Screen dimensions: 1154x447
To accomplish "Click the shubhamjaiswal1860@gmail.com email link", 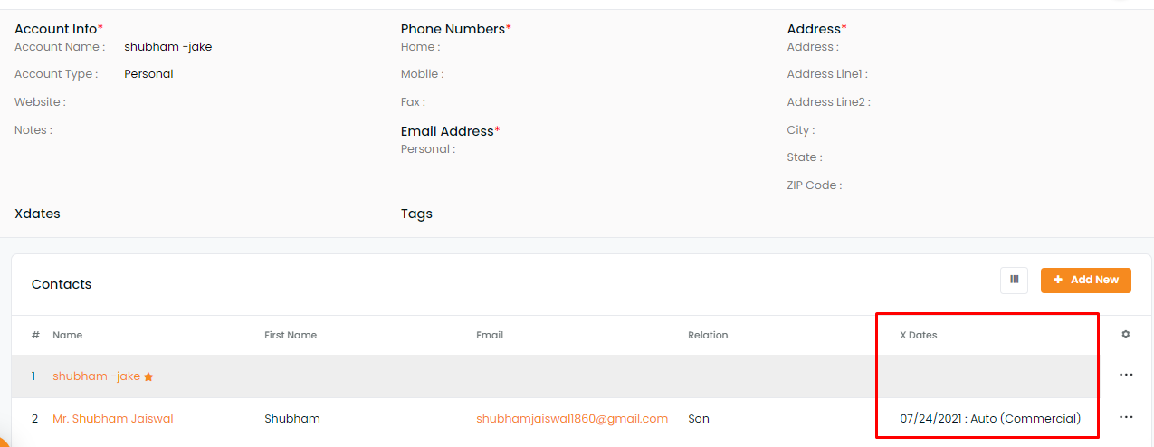I will [572, 419].
